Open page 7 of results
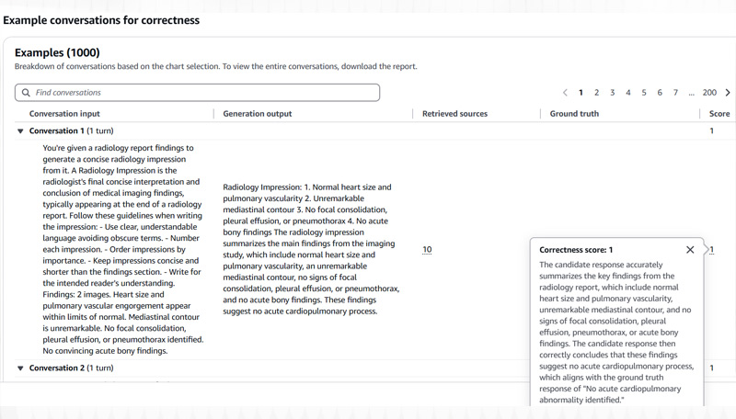This screenshot has width=736, height=419. pyautogui.click(x=675, y=93)
